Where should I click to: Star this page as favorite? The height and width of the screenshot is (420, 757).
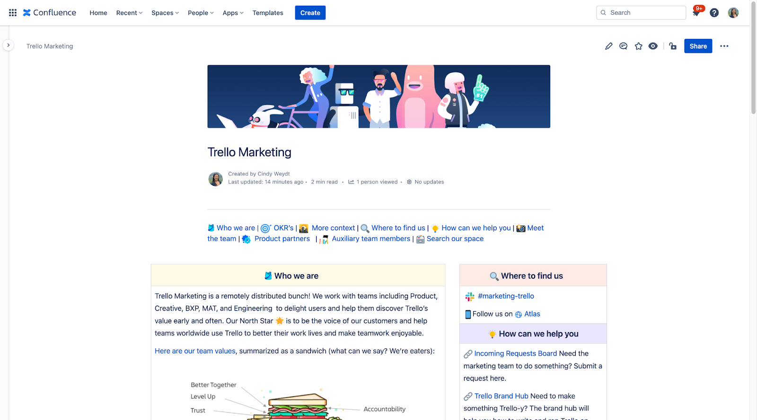[x=639, y=46]
